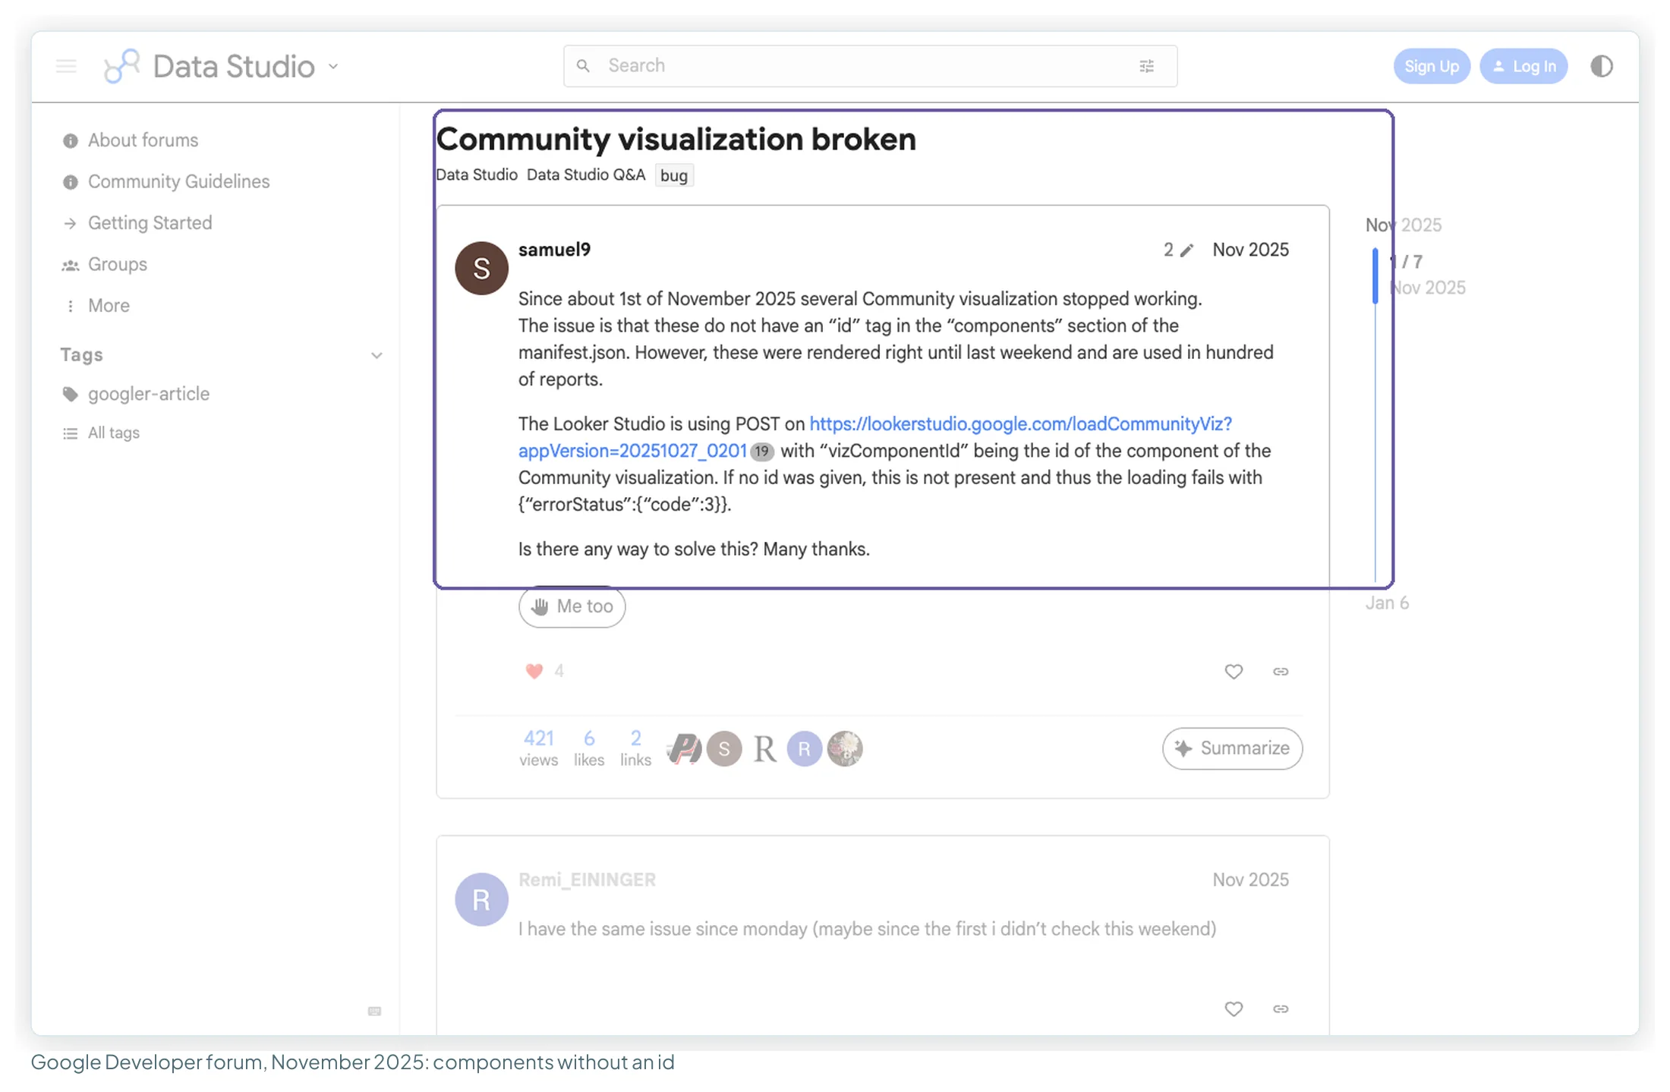Toggle dark/light theme mode
This screenshot has height=1092, width=1670.
1602,66
